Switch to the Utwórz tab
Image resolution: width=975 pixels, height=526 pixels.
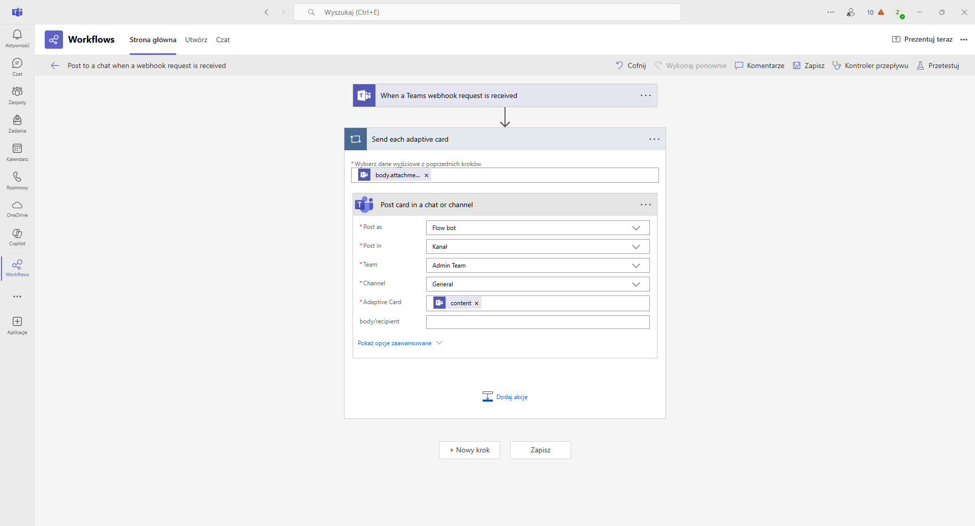point(196,40)
